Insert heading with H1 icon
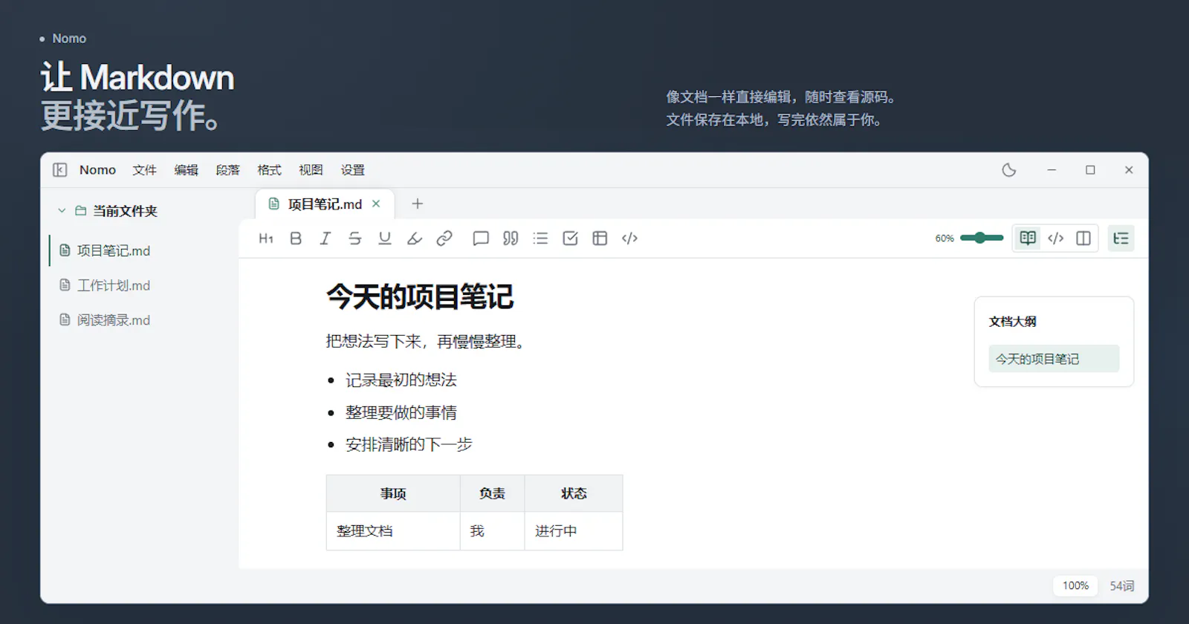Image resolution: width=1189 pixels, height=624 pixels. (266, 238)
